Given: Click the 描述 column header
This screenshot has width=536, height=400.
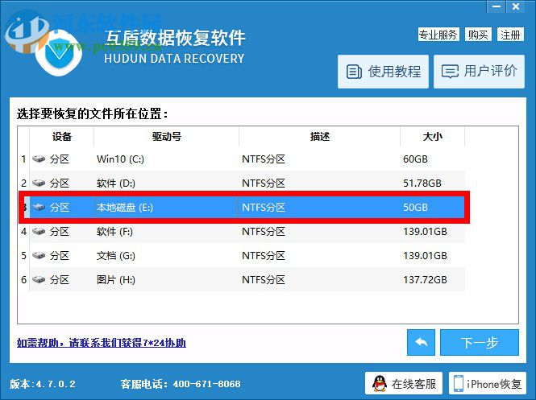Looking at the screenshot, I should pyautogui.click(x=320, y=137).
